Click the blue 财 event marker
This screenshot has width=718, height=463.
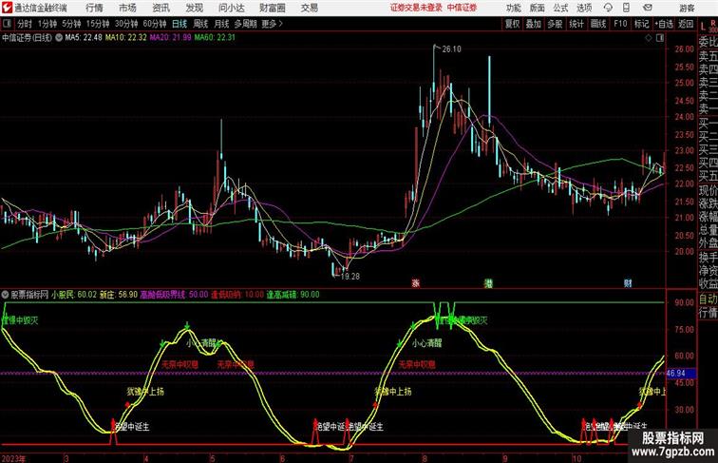coord(628,283)
